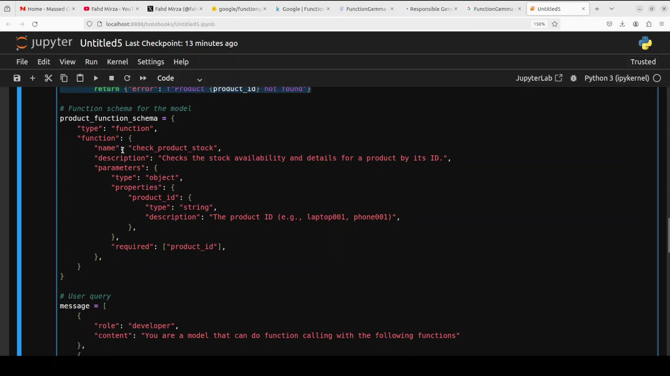Screen dimensions: 670x376
Task: Click the Trusted notebook button
Action: point(642,62)
